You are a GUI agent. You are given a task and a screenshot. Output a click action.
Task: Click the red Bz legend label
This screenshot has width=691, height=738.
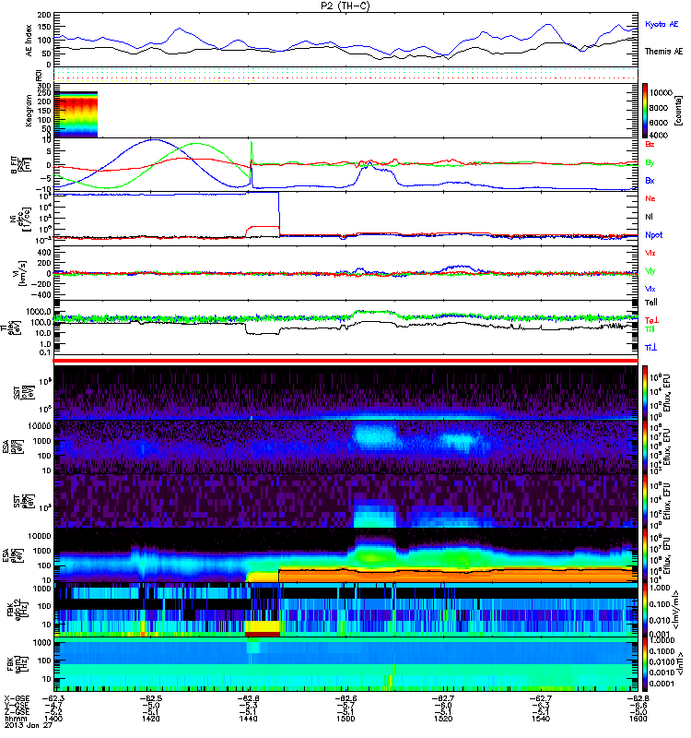pyautogui.click(x=650, y=144)
